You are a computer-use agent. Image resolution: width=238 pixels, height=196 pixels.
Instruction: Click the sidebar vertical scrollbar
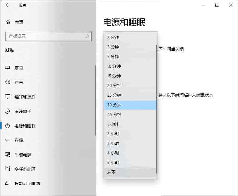[x=96, y=100]
